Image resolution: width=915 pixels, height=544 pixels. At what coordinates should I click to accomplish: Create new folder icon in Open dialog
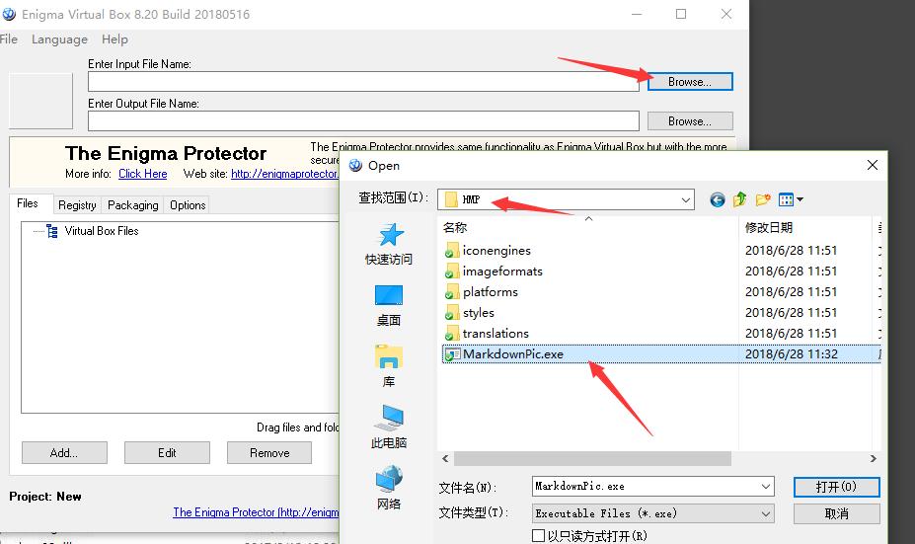pos(763,199)
